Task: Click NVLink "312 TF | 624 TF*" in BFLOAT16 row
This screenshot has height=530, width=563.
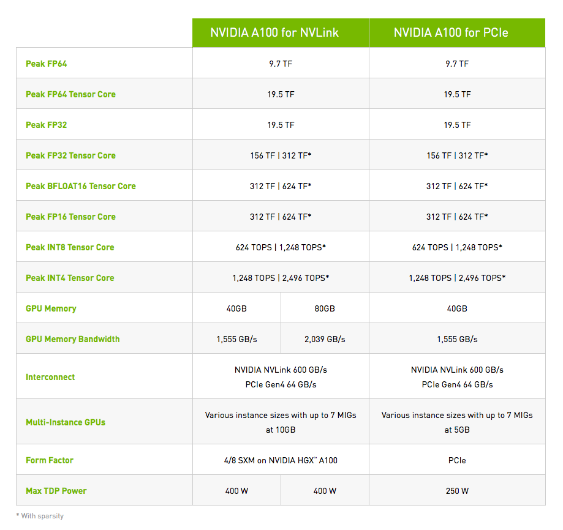Action: click(x=281, y=186)
